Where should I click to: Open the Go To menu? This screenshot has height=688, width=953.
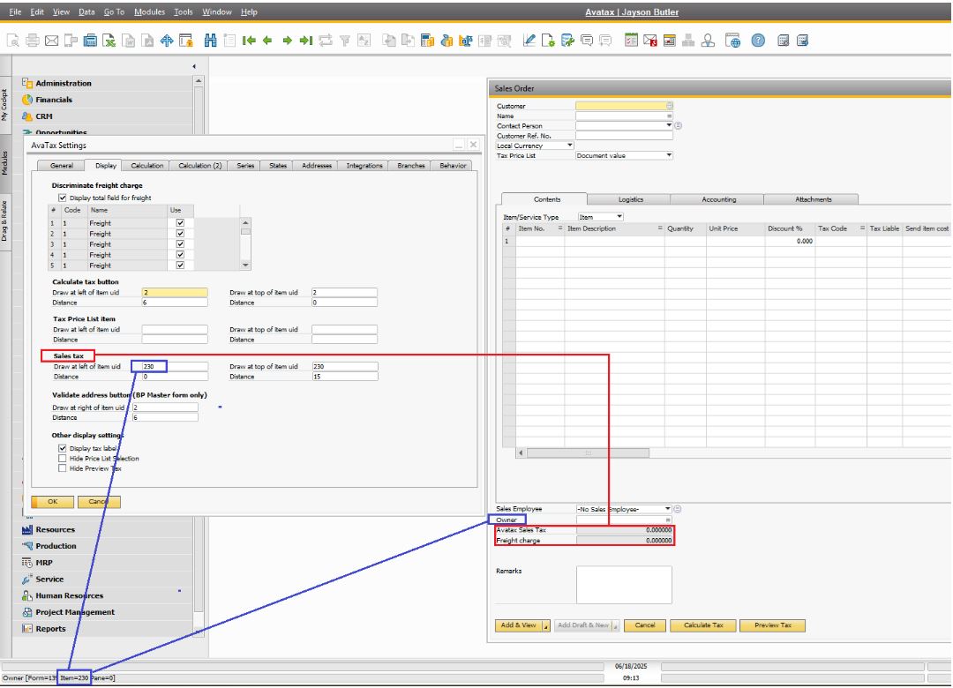point(114,11)
